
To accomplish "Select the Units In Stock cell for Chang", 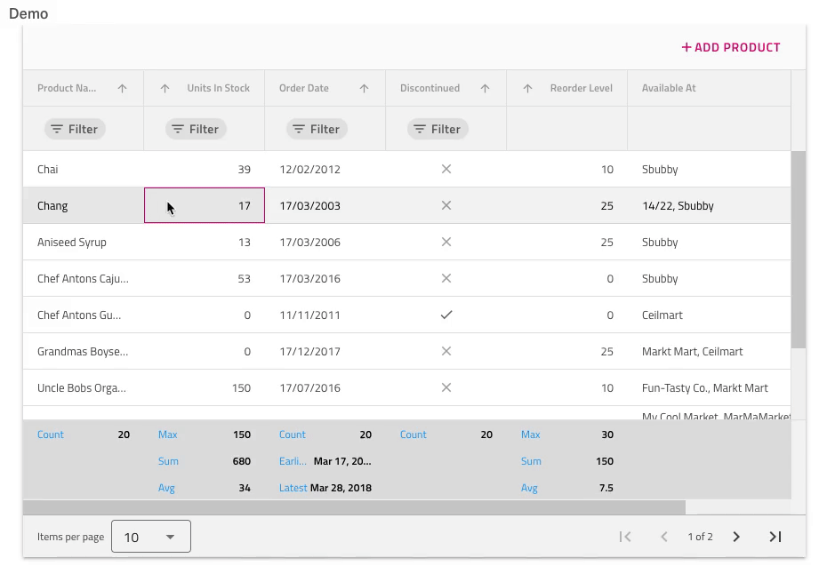I will pyautogui.click(x=205, y=205).
